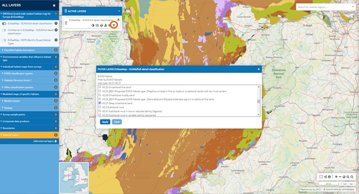Toggle EUSeaMap EUNIS full-detail classification layer switch
359x194 pixels.
[x=4, y=24]
